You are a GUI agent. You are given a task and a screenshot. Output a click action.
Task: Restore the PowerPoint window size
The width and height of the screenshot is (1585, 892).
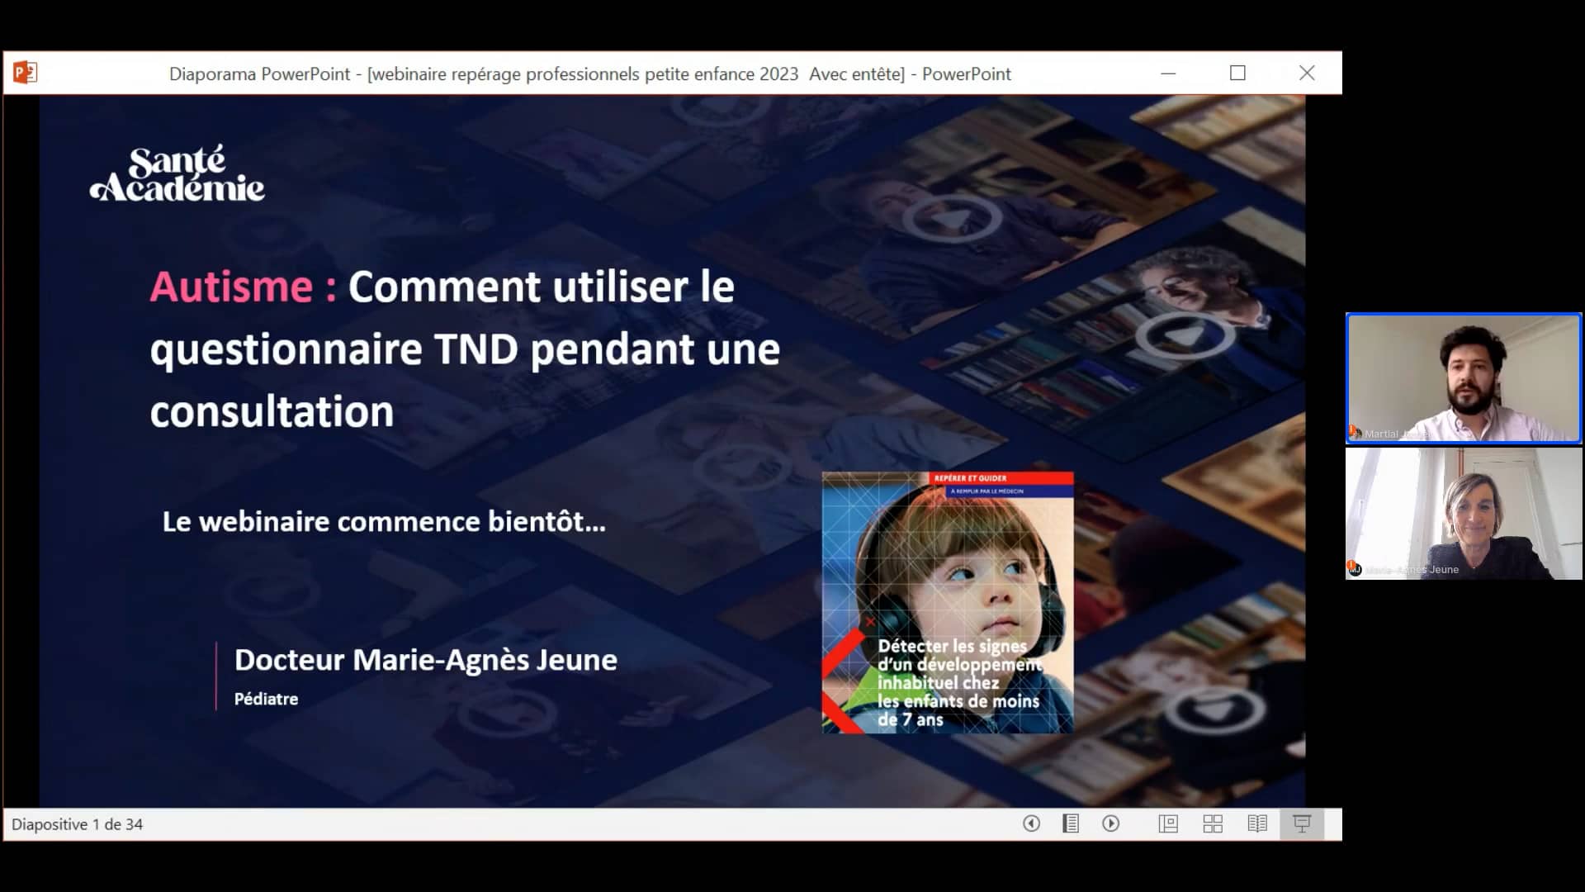(x=1237, y=74)
